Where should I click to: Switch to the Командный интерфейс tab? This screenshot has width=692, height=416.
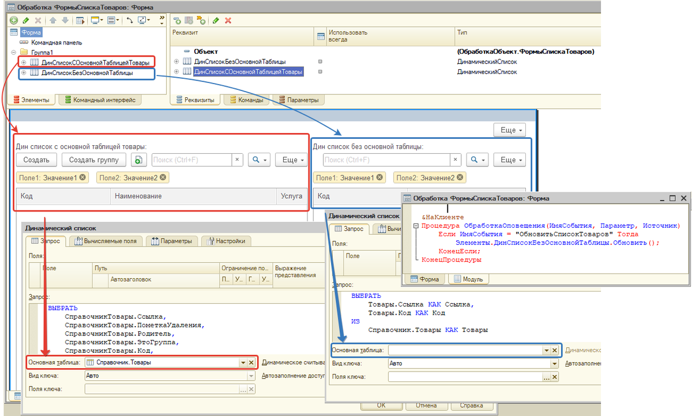pyautogui.click(x=99, y=100)
